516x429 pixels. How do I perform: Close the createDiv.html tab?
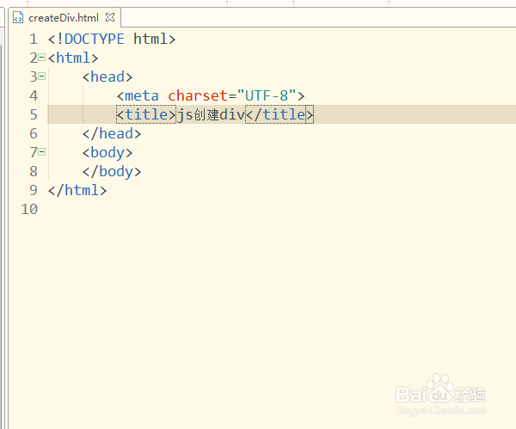point(110,17)
